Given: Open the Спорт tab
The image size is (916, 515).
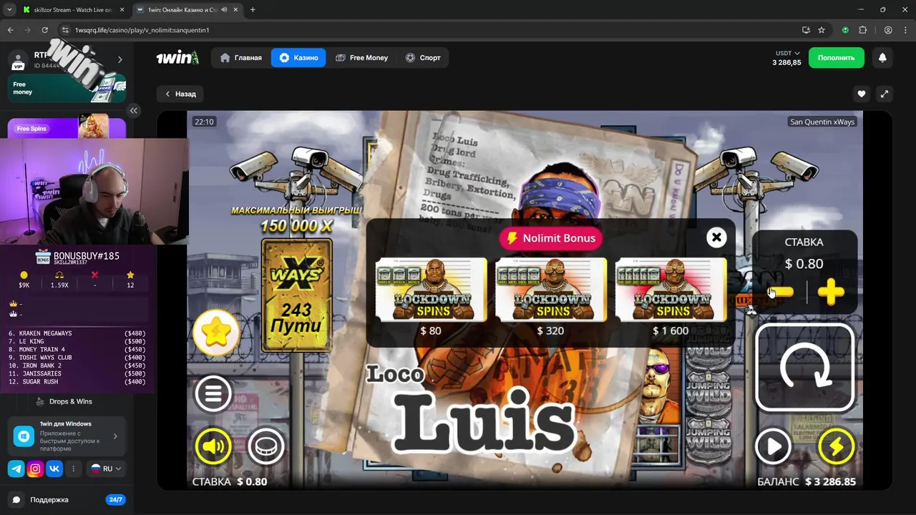Looking at the screenshot, I should [x=423, y=58].
